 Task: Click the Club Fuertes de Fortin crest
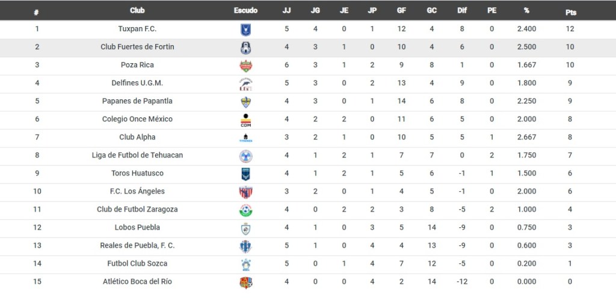pyautogui.click(x=245, y=47)
